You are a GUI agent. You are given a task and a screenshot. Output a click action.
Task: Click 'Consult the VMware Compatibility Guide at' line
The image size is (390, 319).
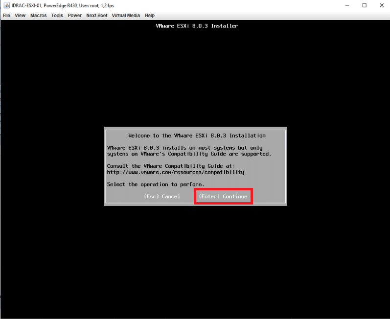click(x=171, y=166)
